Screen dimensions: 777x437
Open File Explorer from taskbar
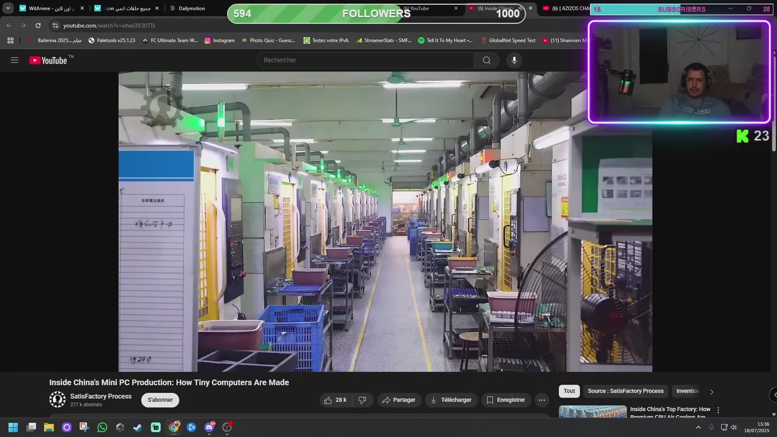[49, 427]
